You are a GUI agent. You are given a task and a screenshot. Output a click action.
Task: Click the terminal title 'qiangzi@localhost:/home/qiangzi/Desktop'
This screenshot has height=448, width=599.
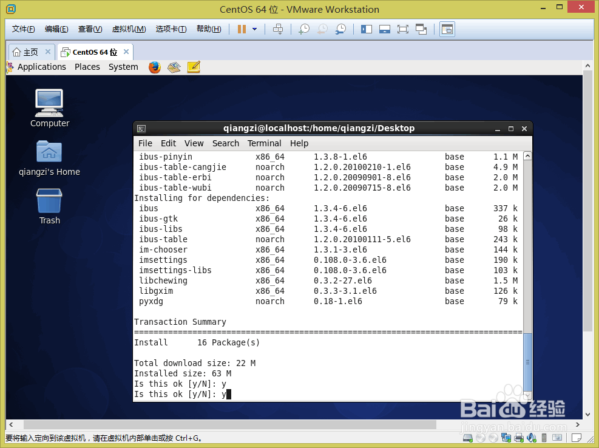[x=319, y=129]
